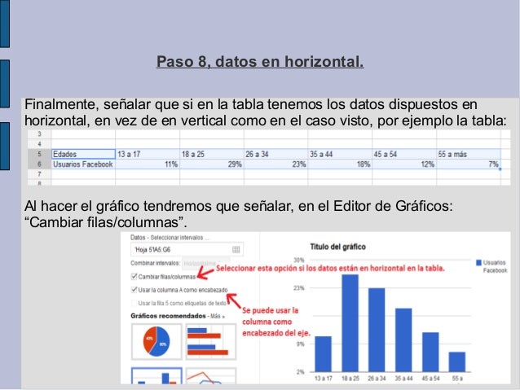
Task: Click the 18 a 25 cell
Action: pos(212,154)
